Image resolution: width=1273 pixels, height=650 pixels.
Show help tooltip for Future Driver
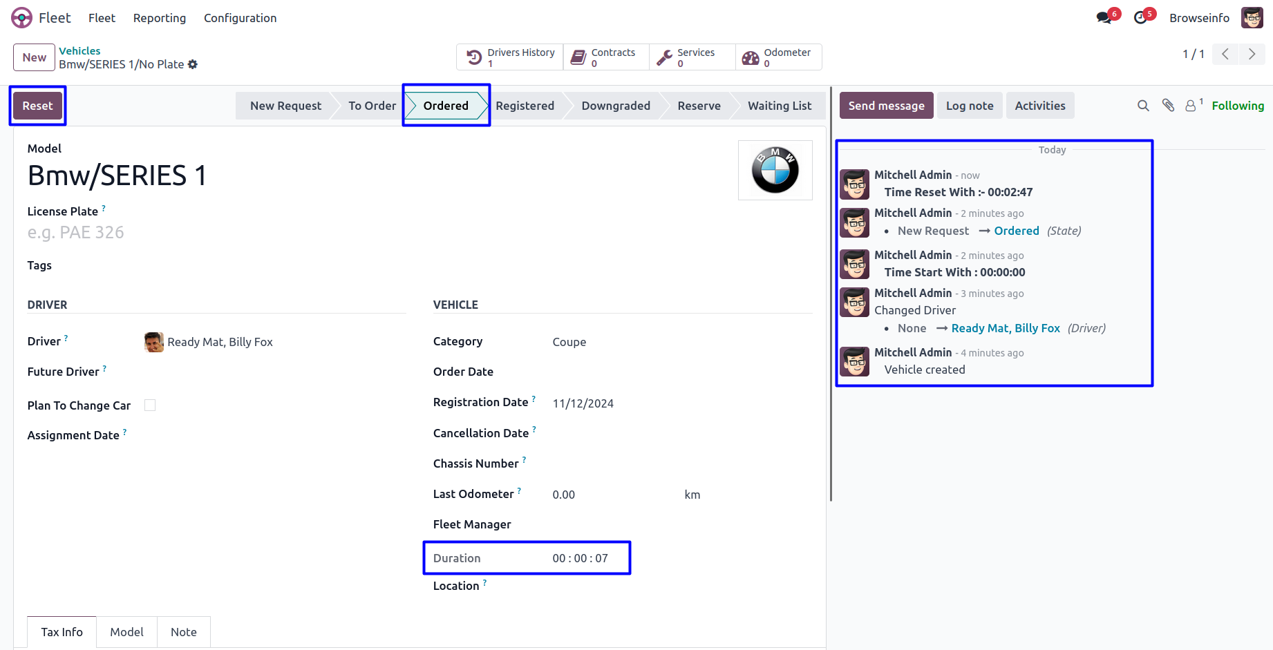(105, 368)
